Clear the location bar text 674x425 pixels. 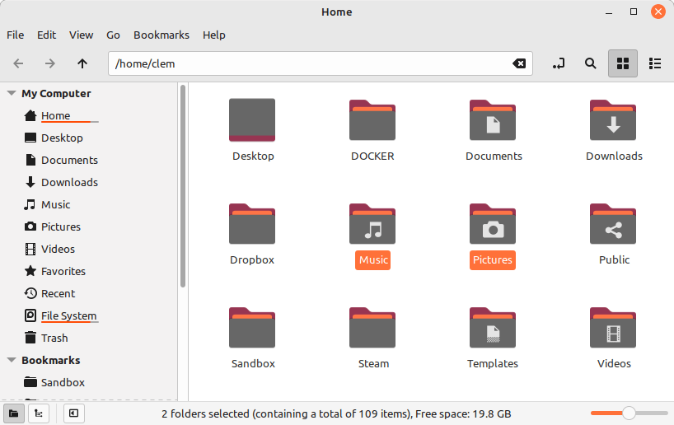(x=519, y=63)
